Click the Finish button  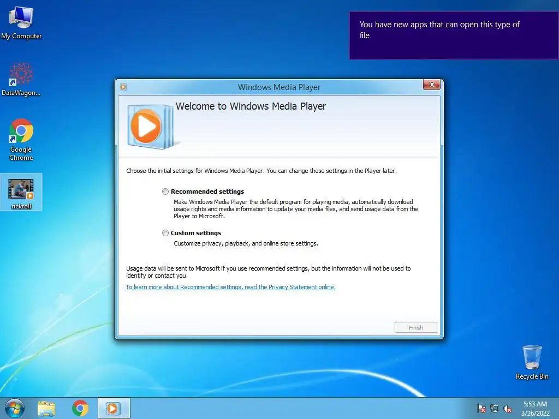pyautogui.click(x=415, y=327)
